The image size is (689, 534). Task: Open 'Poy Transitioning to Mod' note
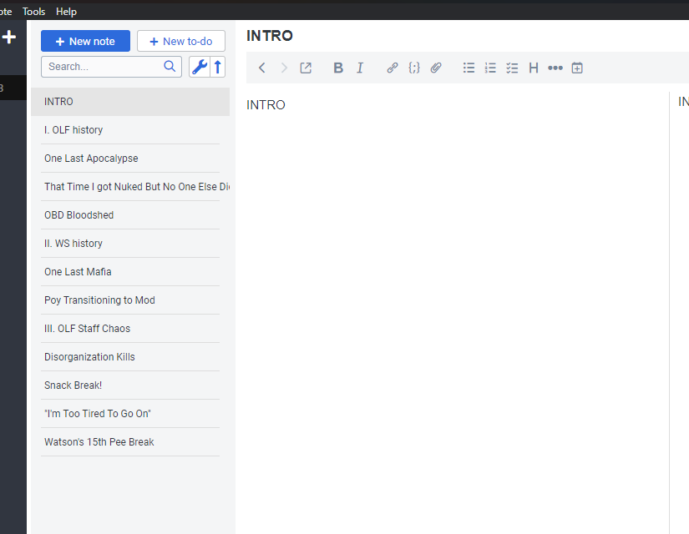pyautogui.click(x=130, y=300)
